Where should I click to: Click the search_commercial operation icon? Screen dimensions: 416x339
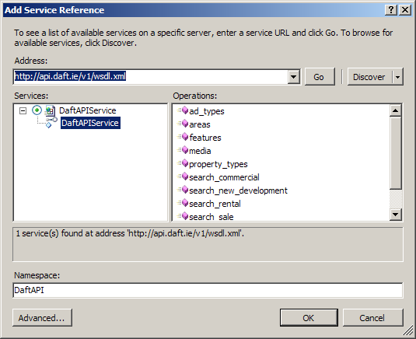[183, 176]
